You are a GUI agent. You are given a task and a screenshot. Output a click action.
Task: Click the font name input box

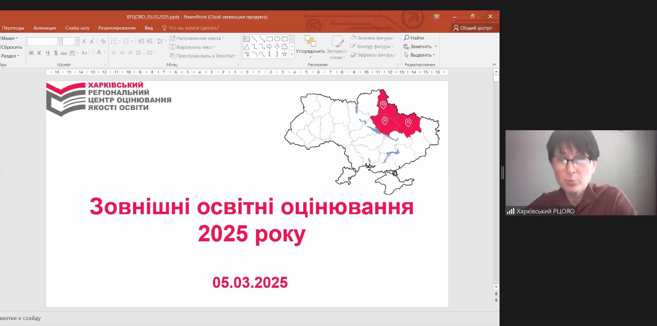42,42
